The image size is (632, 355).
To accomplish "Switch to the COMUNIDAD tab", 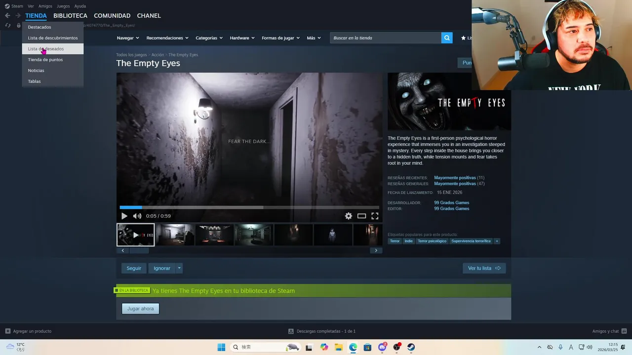I will (x=112, y=16).
